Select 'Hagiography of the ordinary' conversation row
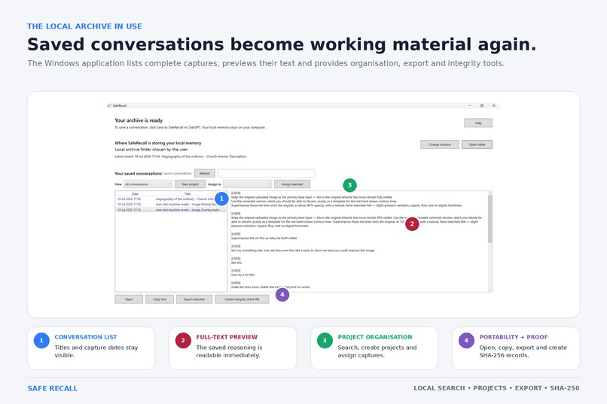The width and height of the screenshot is (607, 404). 171,199
